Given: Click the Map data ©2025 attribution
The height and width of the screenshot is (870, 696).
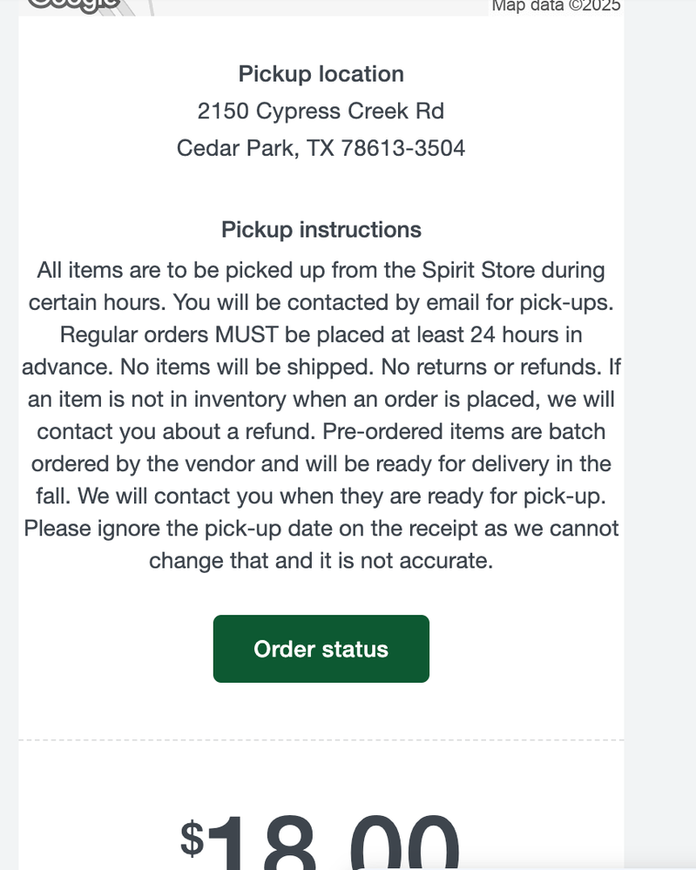Looking at the screenshot, I should [x=556, y=6].
